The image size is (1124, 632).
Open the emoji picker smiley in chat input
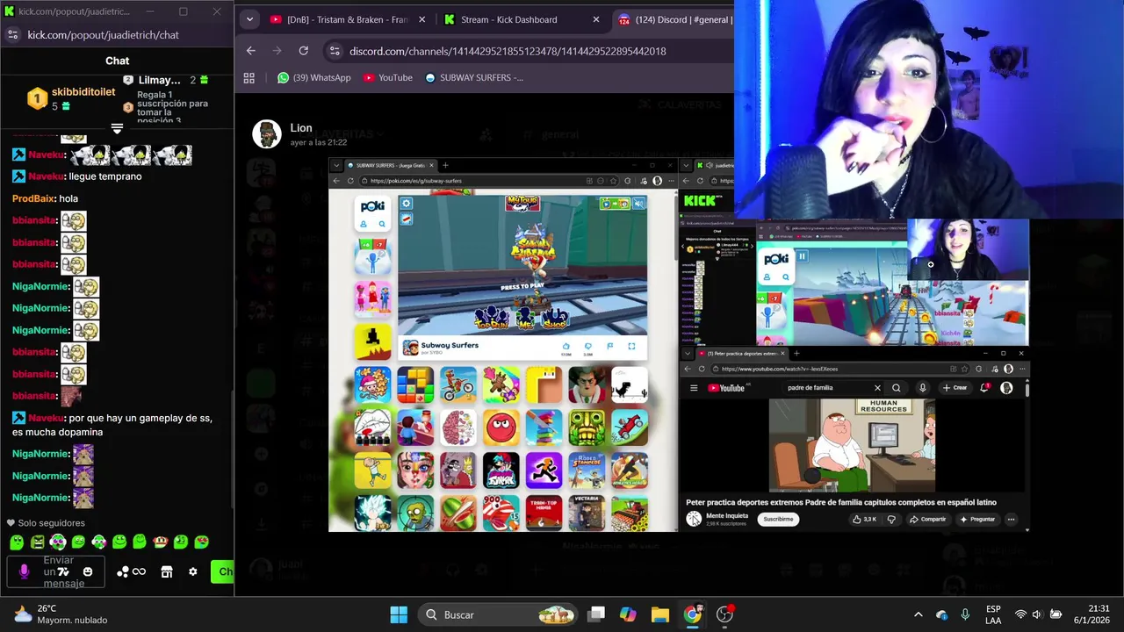[x=87, y=572]
